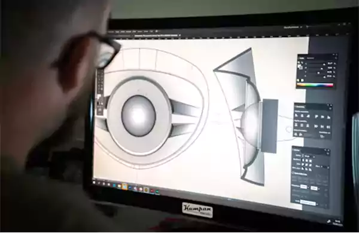Click Vertical Align Center in Align panel
The width and height of the screenshot is (359, 233).
[323, 116]
